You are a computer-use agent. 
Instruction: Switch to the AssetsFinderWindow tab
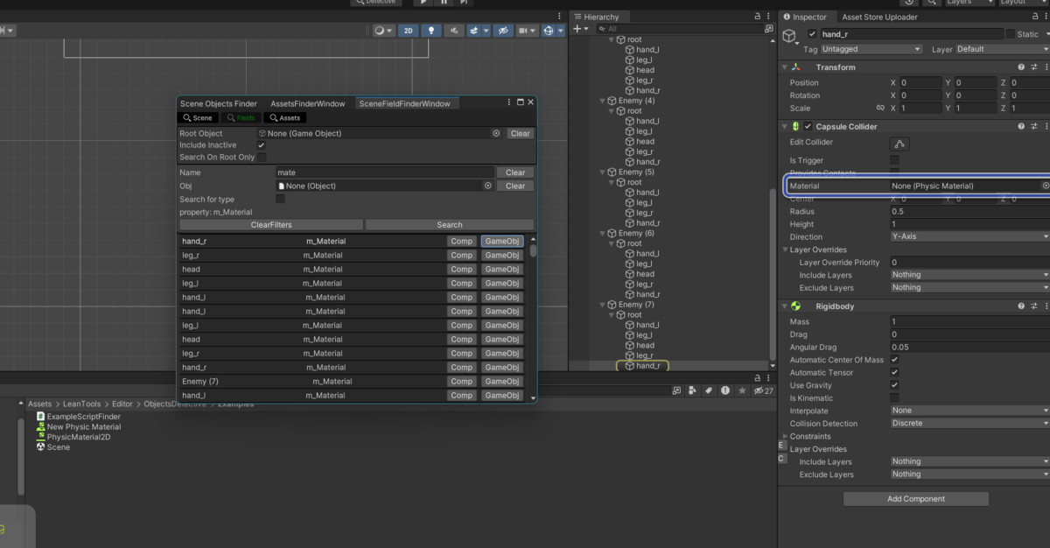pyautogui.click(x=307, y=104)
